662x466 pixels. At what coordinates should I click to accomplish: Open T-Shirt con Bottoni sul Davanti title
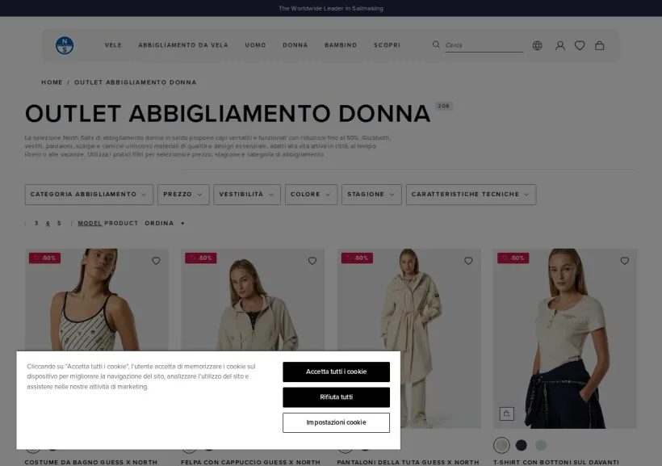(x=556, y=462)
